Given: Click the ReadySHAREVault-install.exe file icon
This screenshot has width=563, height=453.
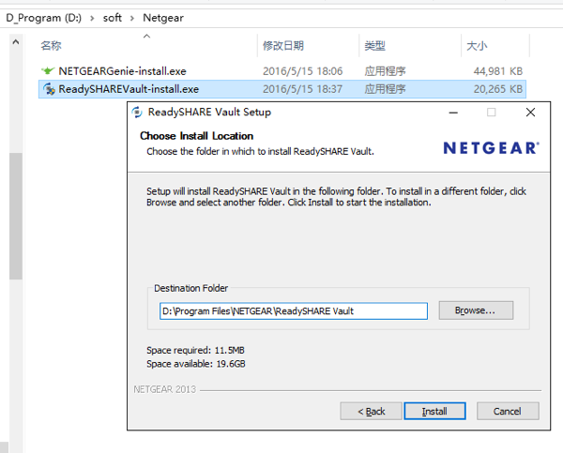Looking at the screenshot, I should (49, 89).
